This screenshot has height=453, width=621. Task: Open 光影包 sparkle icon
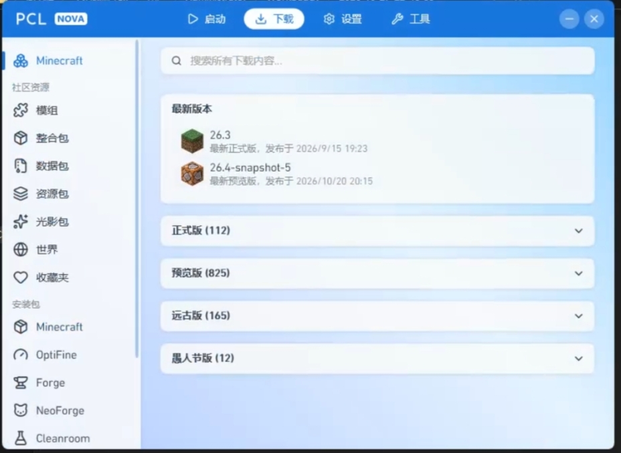(21, 222)
